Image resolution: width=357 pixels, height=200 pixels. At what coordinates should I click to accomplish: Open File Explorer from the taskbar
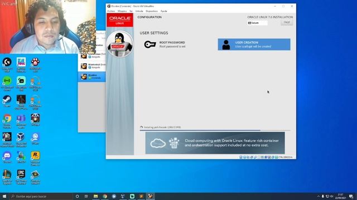tap(95, 196)
